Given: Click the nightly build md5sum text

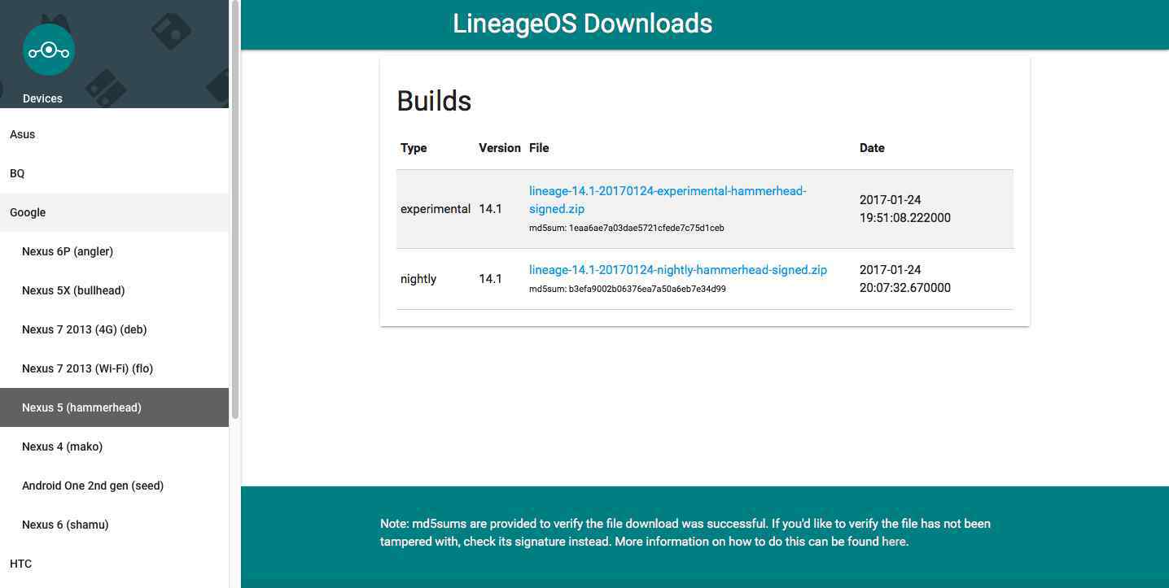Looking at the screenshot, I should point(628,289).
